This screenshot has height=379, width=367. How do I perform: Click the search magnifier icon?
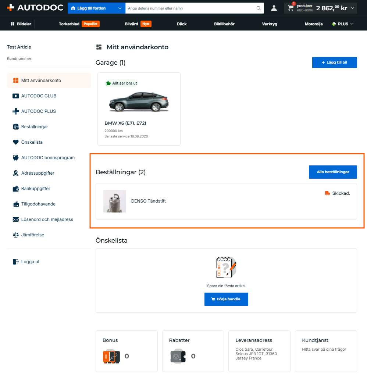point(259,8)
